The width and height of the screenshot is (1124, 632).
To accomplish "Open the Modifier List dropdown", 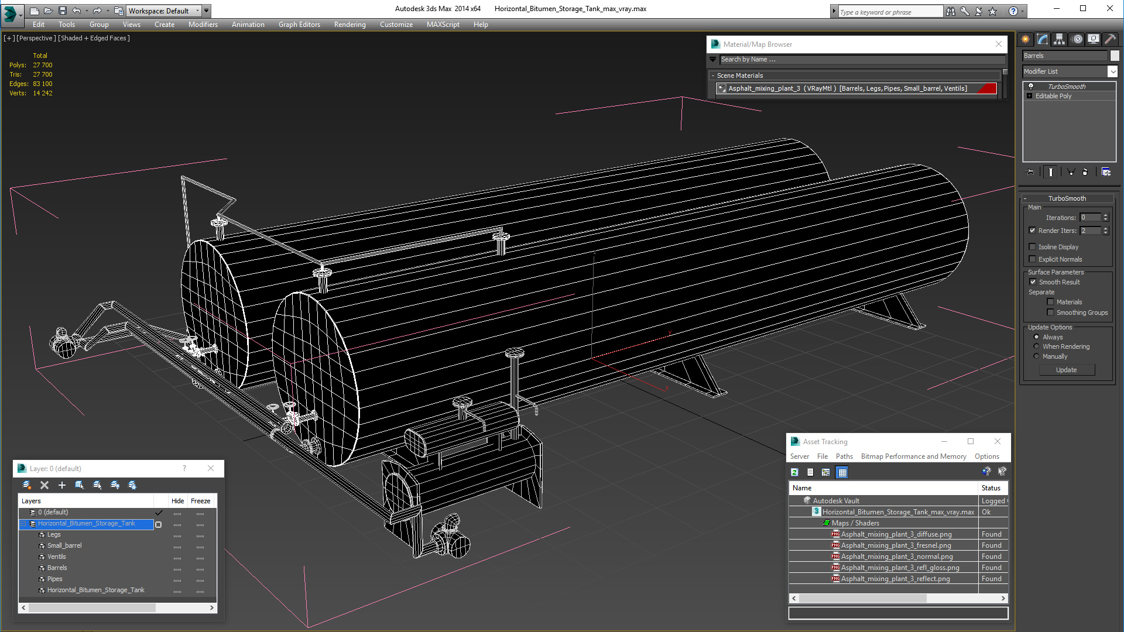I will [x=1112, y=71].
